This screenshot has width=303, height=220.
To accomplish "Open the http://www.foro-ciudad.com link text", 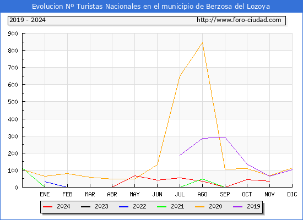I will coord(239,20).
